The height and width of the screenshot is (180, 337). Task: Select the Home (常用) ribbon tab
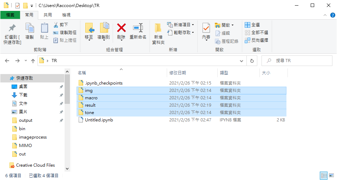29,15
